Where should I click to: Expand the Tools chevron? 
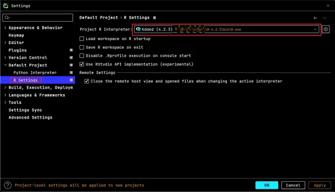pyautogui.click(x=6, y=102)
